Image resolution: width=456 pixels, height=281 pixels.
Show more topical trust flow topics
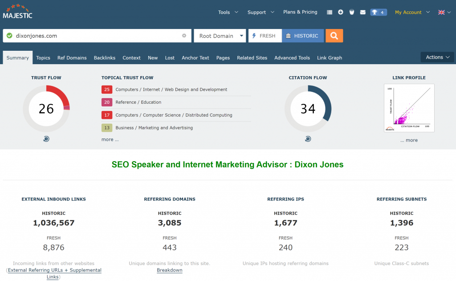(110, 139)
